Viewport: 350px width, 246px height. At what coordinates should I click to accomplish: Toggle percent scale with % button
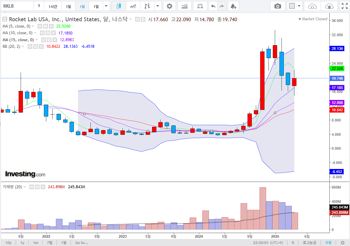pyautogui.click(x=293, y=243)
